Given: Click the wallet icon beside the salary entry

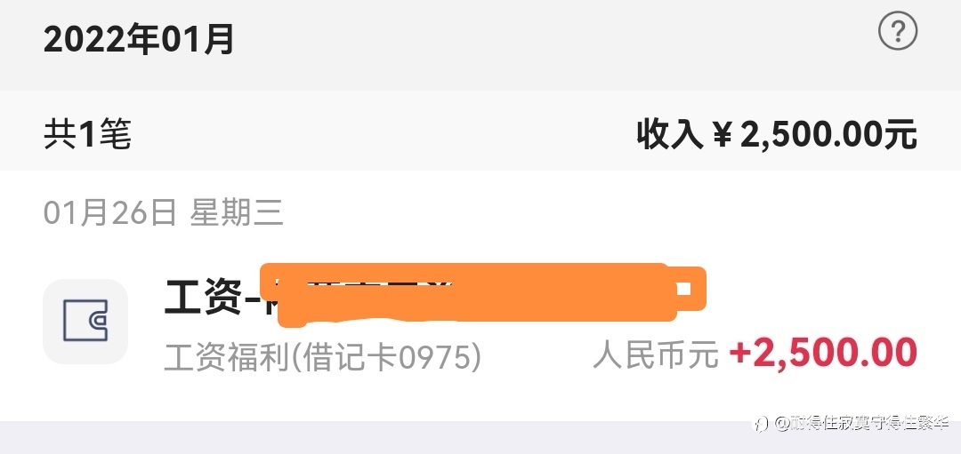Looking at the screenshot, I should point(85,322).
